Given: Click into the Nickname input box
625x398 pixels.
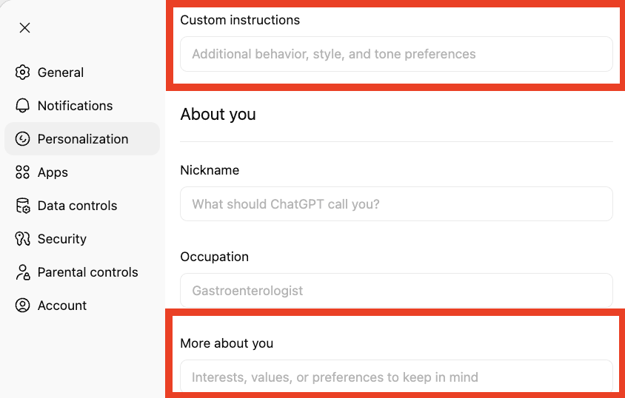Looking at the screenshot, I should point(396,204).
